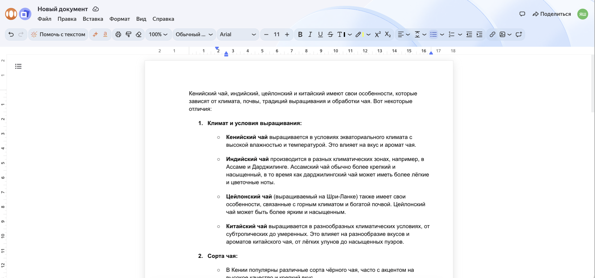Open the text color dropdown arrow
Viewport: 595px width, 278px height.
coord(350,34)
